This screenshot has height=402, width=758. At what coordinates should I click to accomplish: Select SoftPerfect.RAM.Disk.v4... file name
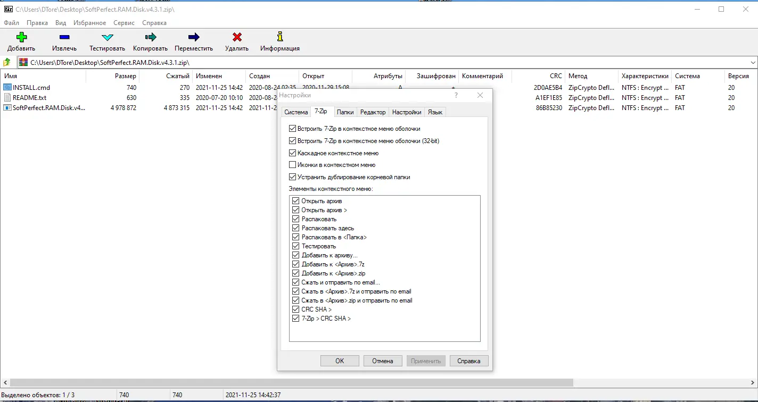click(x=49, y=108)
